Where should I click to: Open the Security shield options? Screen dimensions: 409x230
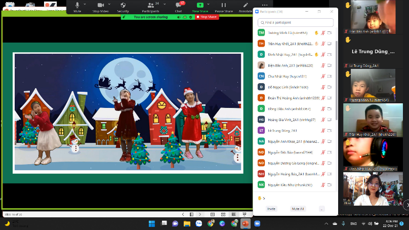123,5
